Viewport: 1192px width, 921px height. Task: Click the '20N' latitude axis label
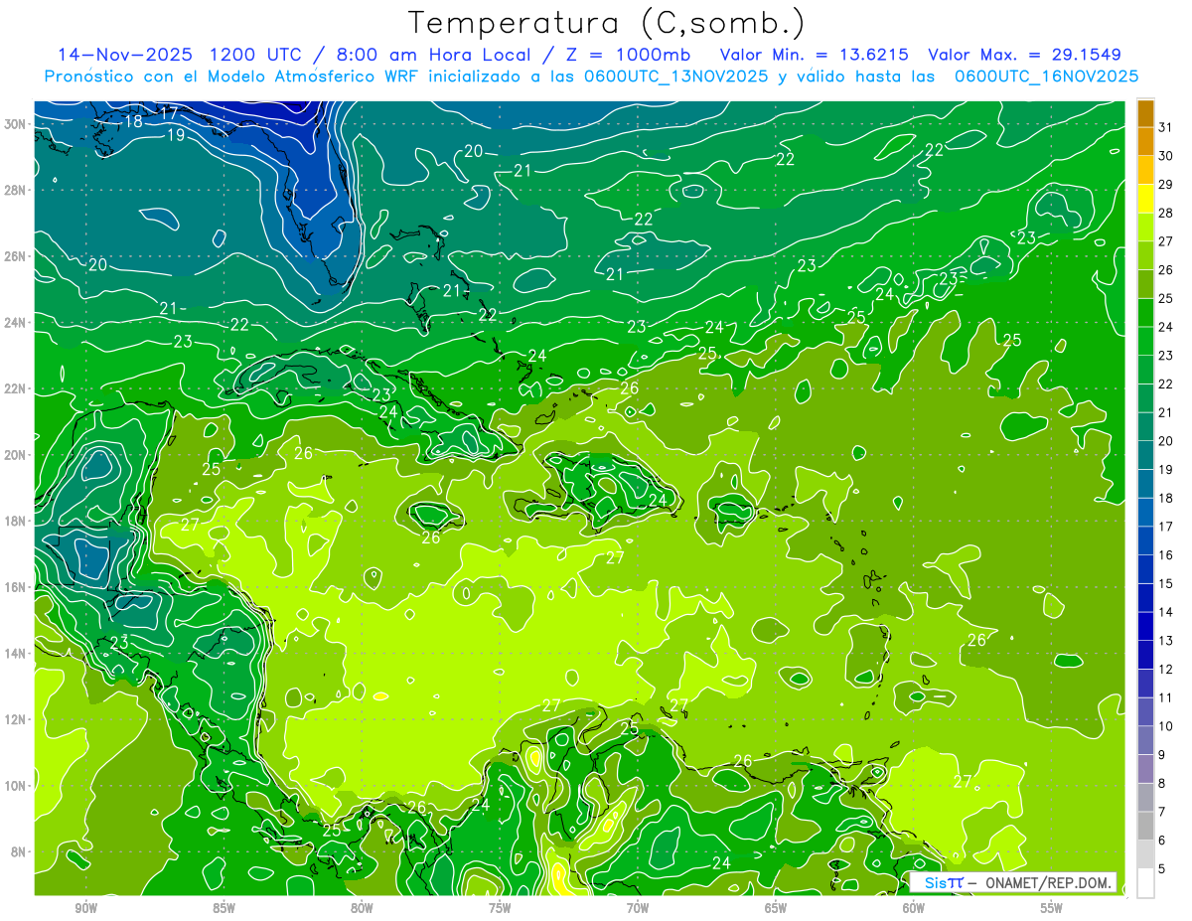pos(16,455)
